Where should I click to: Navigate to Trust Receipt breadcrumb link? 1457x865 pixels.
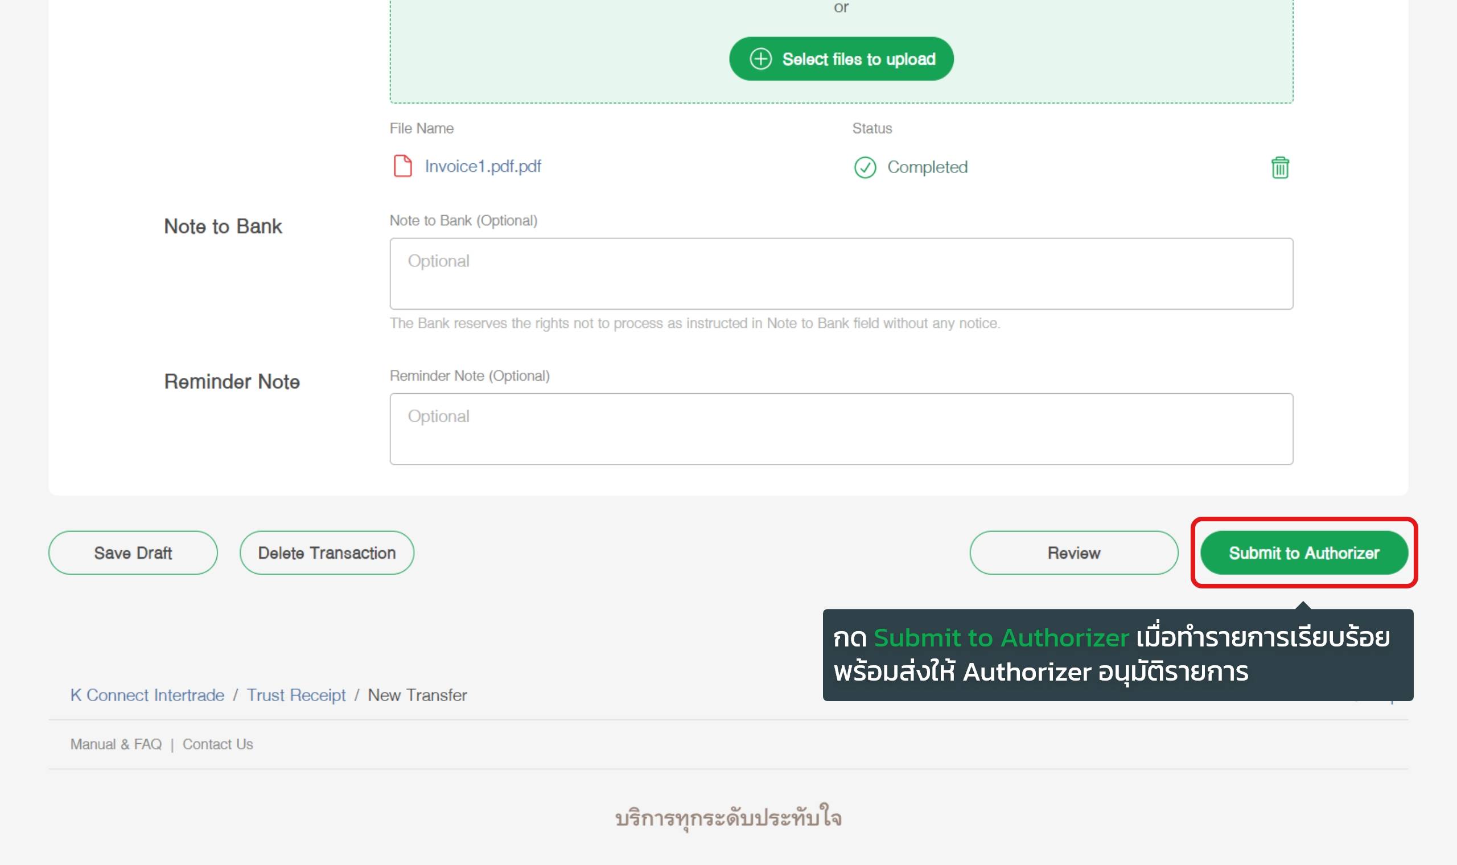[x=296, y=695]
